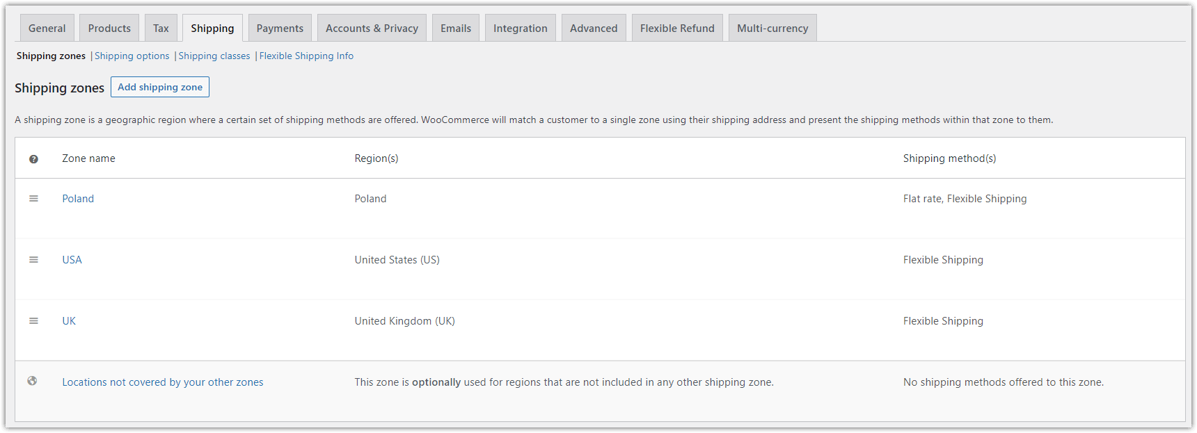Open the USA shipping zone
This screenshot has width=1197, height=433.
click(72, 260)
